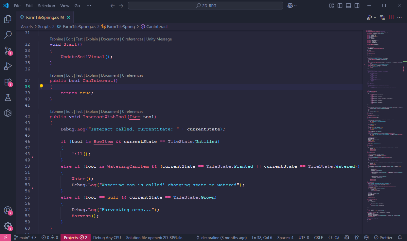
Task: Open the Source Control view
Action: pyautogui.click(x=8, y=50)
